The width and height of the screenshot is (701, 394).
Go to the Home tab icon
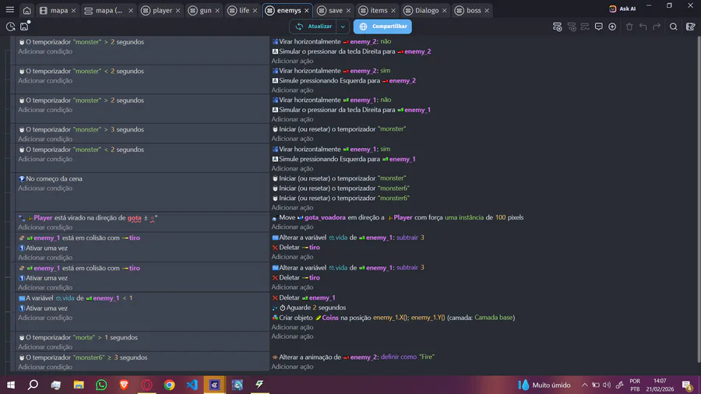(26, 10)
